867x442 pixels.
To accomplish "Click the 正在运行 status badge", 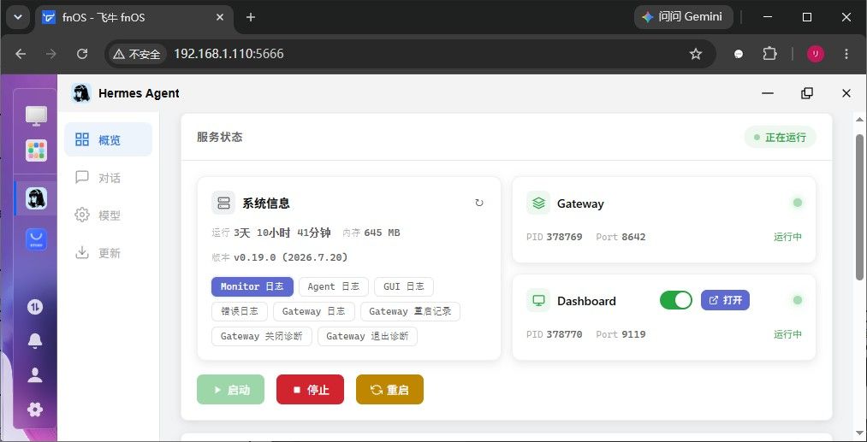I will point(781,137).
